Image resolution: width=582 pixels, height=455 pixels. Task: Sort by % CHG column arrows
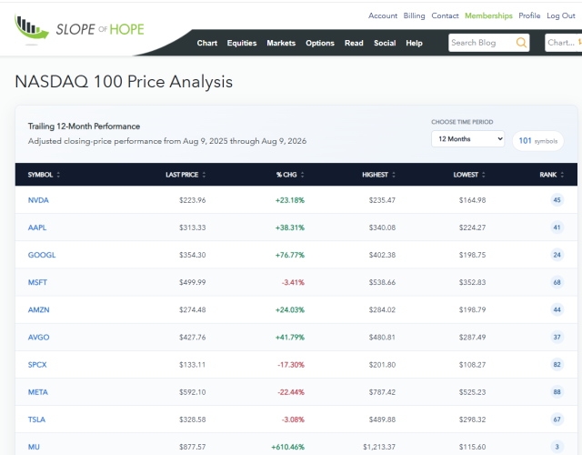[302, 175]
